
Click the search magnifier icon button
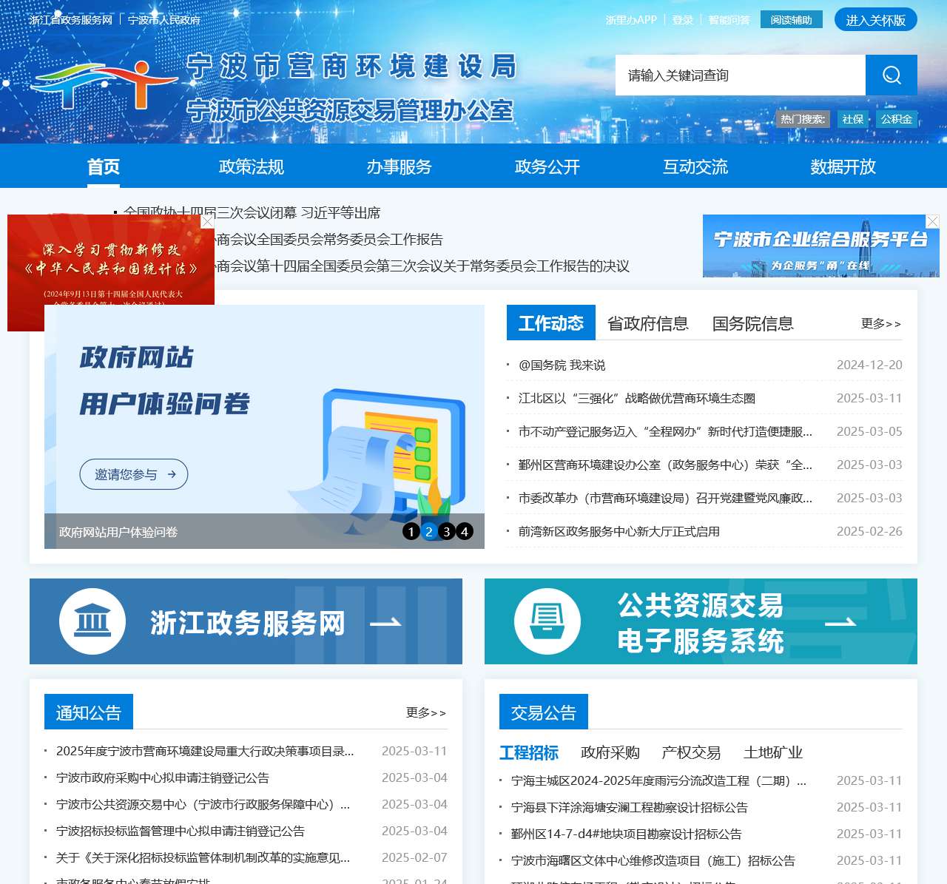(892, 75)
